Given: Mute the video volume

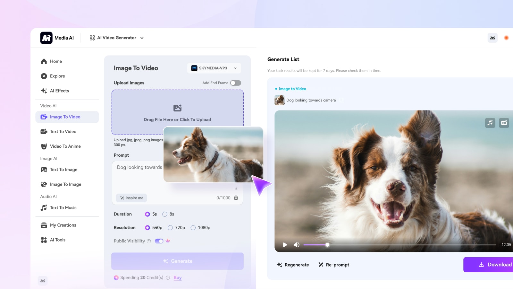Looking at the screenshot, I should (297, 245).
